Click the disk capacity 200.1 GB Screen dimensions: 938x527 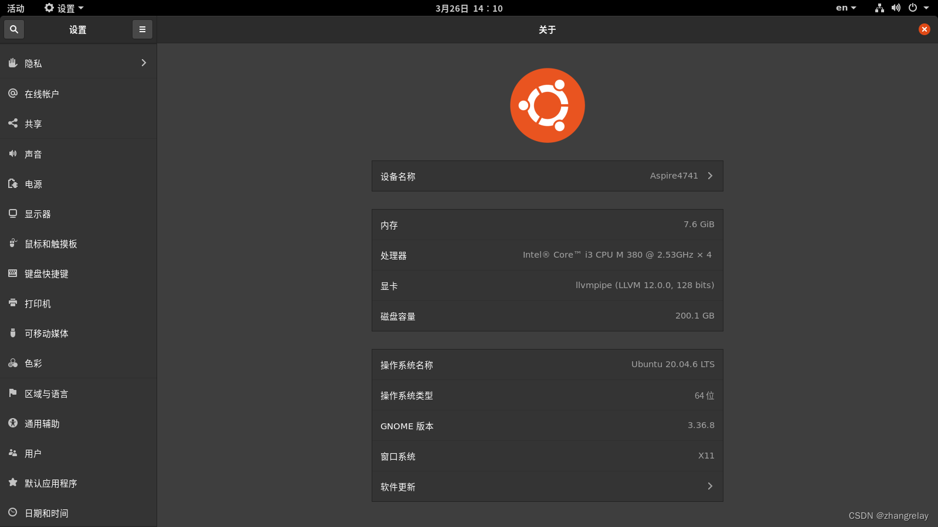coord(695,316)
